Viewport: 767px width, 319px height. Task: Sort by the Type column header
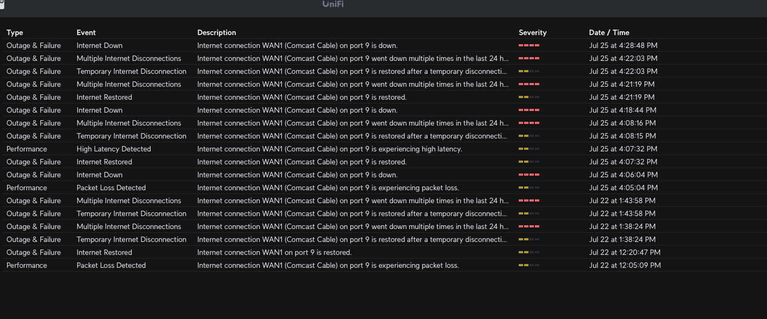(15, 32)
